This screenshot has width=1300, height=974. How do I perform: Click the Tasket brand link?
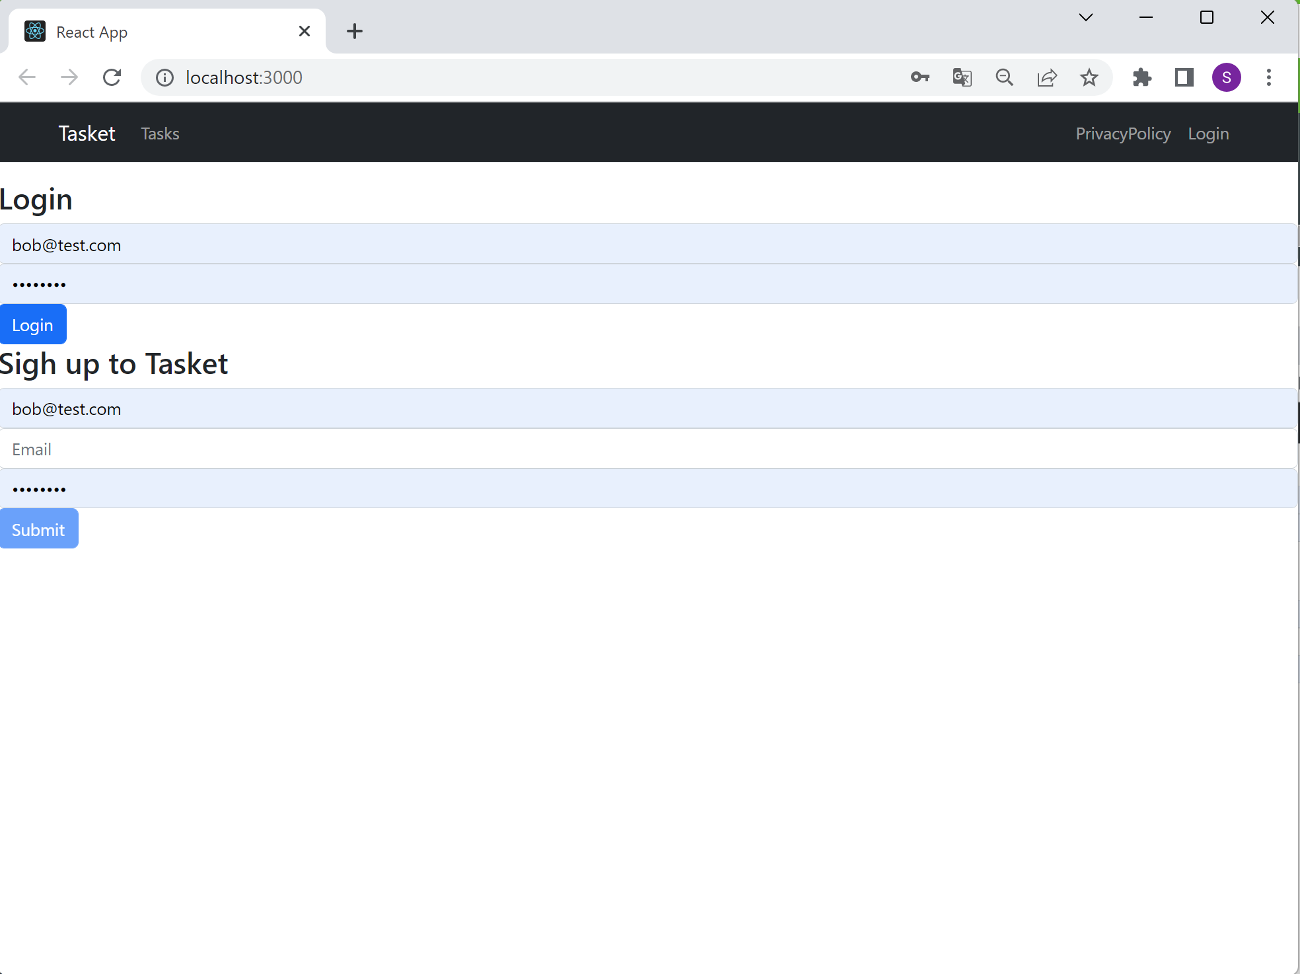pos(87,133)
